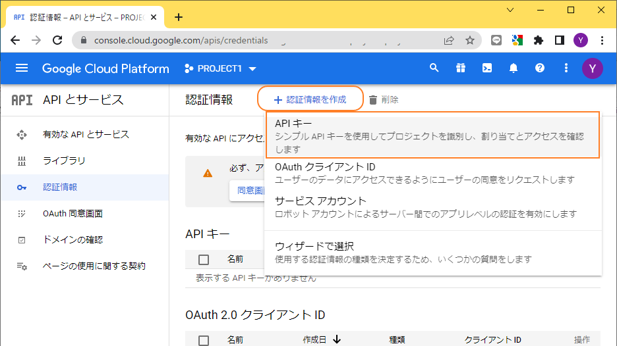Click the colorful translate extension icon
Image resolution: width=617 pixels, height=346 pixels.
pyautogui.click(x=517, y=40)
